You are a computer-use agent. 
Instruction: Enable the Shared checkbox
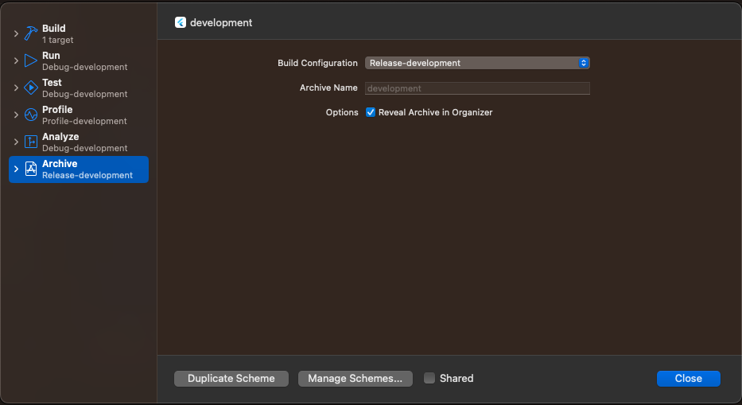(x=429, y=378)
